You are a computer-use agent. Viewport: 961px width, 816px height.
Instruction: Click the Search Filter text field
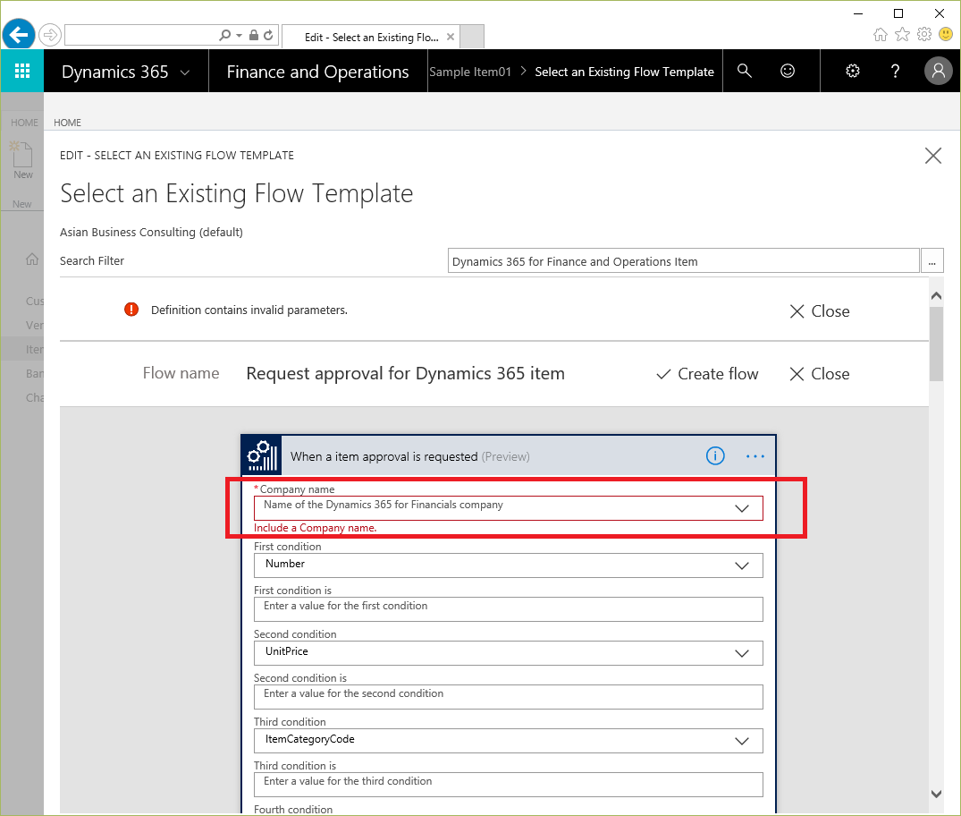683,260
